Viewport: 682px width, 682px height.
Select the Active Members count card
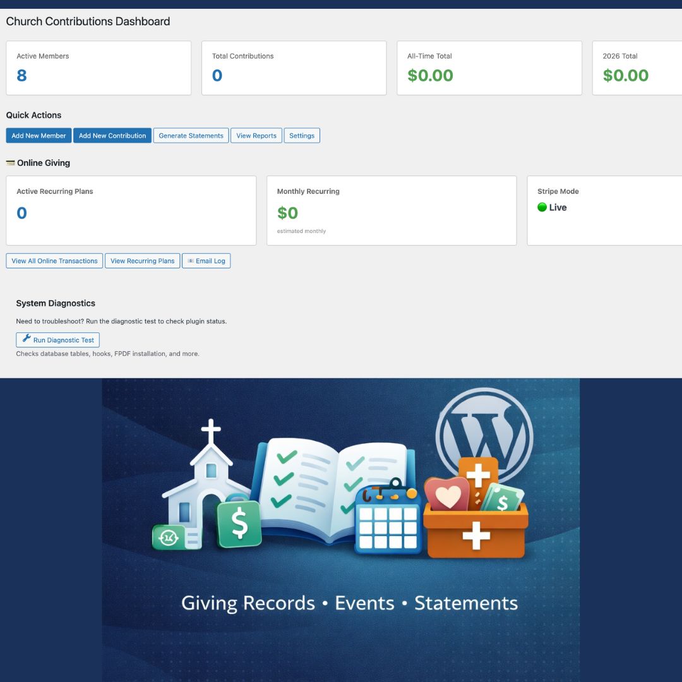point(99,68)
